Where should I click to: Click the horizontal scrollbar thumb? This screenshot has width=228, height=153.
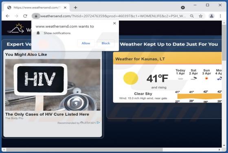(84, 150)
